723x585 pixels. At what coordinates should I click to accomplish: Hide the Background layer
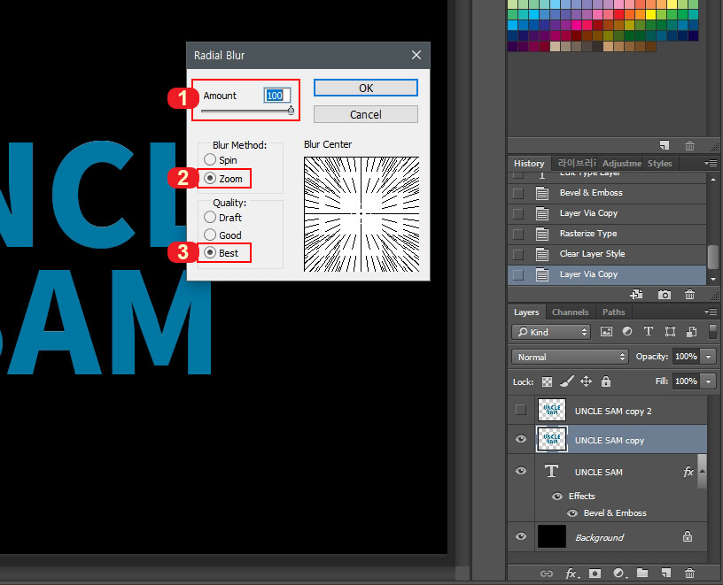521,536
